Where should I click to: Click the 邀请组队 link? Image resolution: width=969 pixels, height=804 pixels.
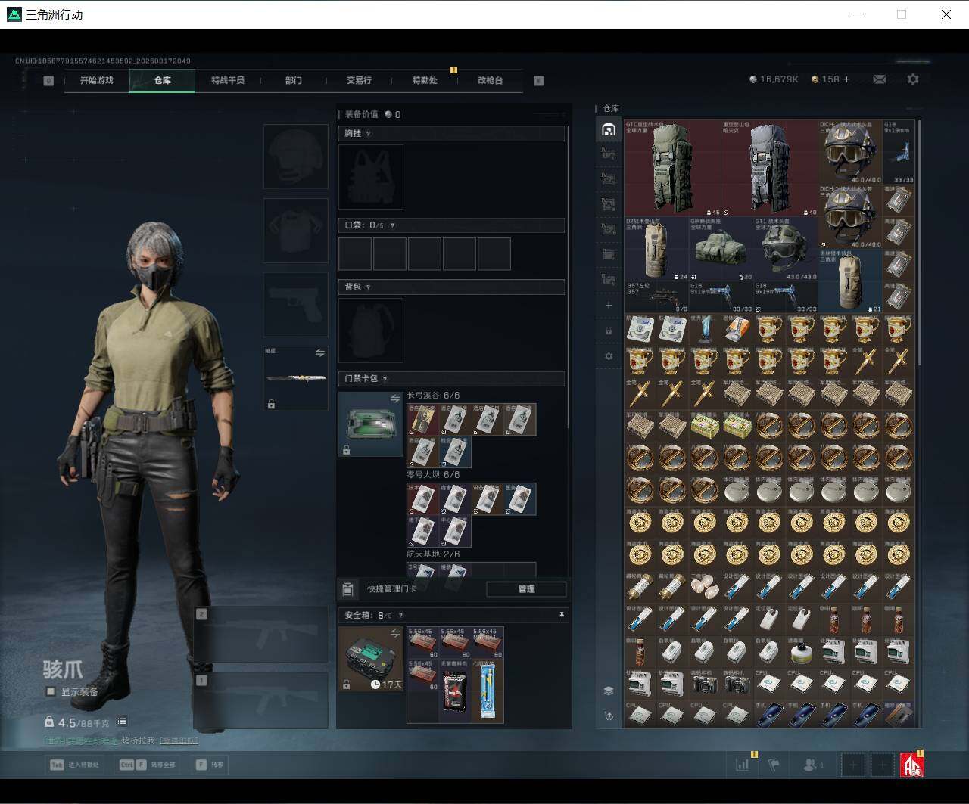click(179, 740)
